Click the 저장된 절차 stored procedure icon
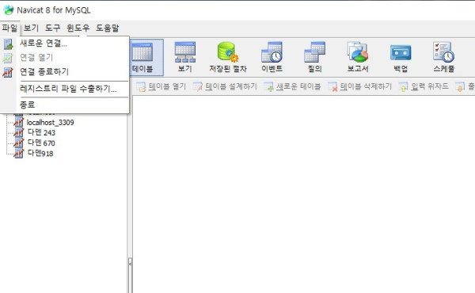Viewport: 475px width, 293px height. pyautogui.click(x=228, y=57)
